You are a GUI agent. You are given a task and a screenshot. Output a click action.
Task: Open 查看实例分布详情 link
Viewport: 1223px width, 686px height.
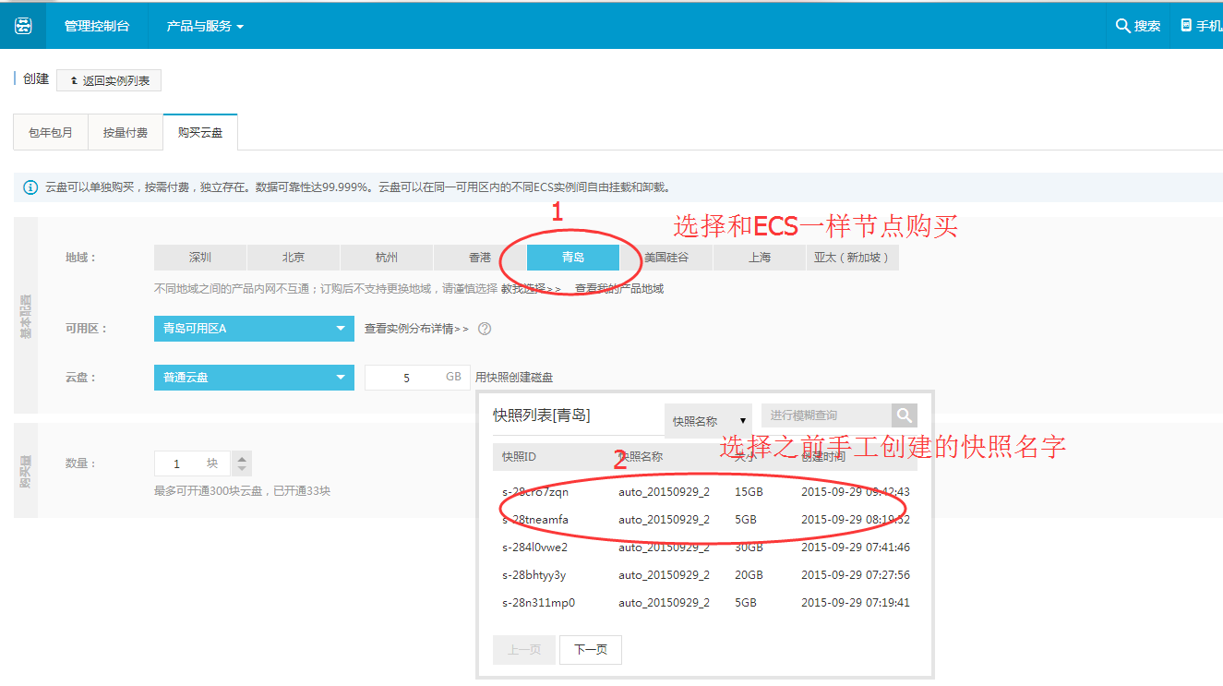tap(416, 329)
